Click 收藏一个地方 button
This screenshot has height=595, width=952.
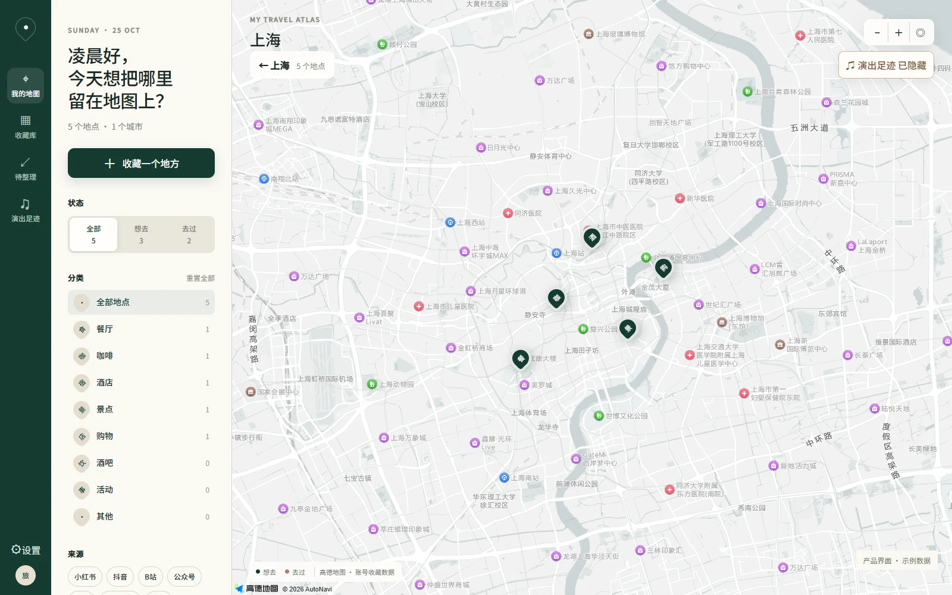141,163
